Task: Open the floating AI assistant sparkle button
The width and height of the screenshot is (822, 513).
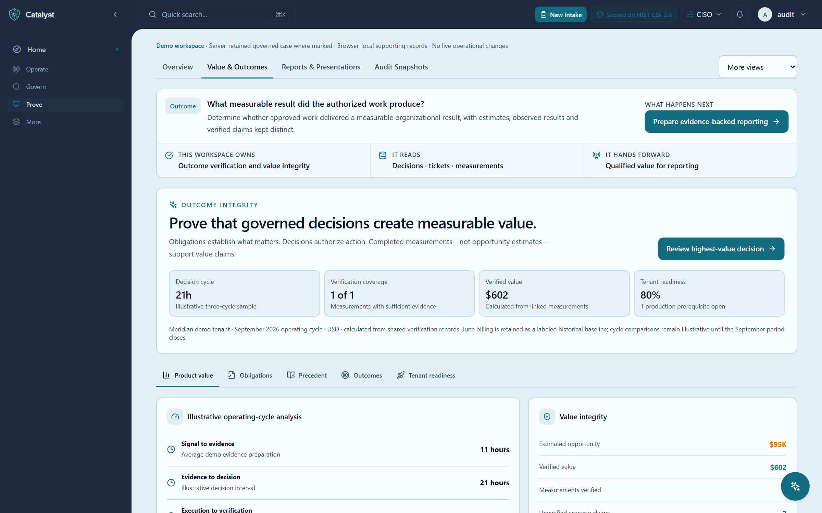Action: point(795,486)
